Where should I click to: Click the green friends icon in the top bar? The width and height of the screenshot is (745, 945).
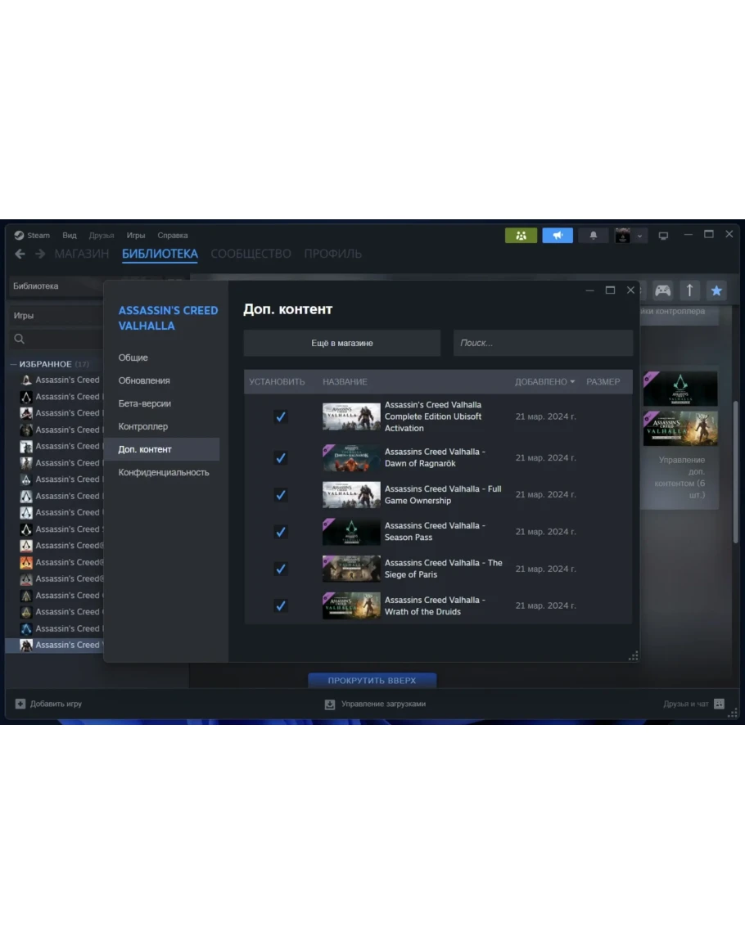point(521,236)
